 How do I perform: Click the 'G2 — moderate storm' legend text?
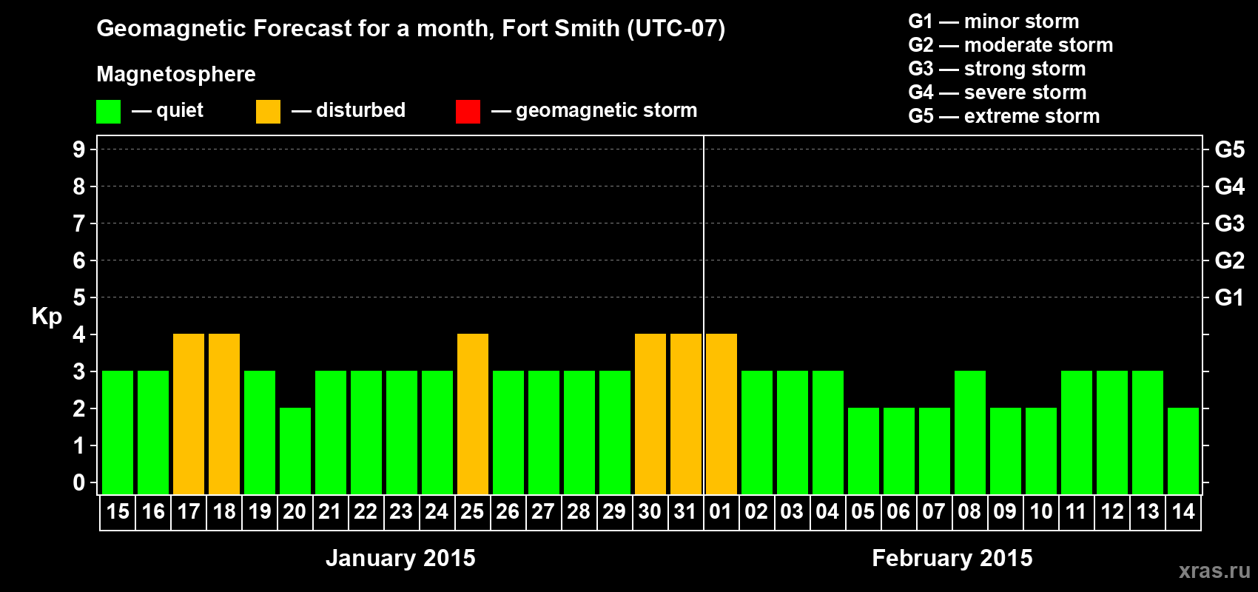tap(1011, 45)
